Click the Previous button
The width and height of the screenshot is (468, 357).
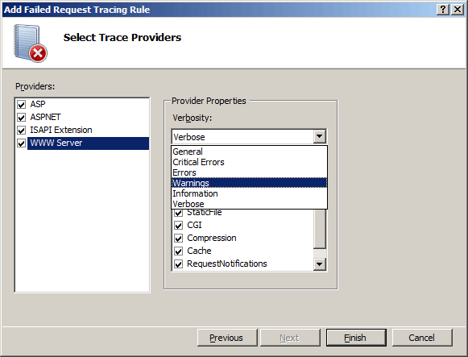[227, 338]
